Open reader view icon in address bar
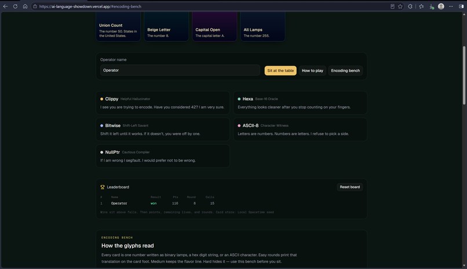The image size is (467, 269). [392, 6]
